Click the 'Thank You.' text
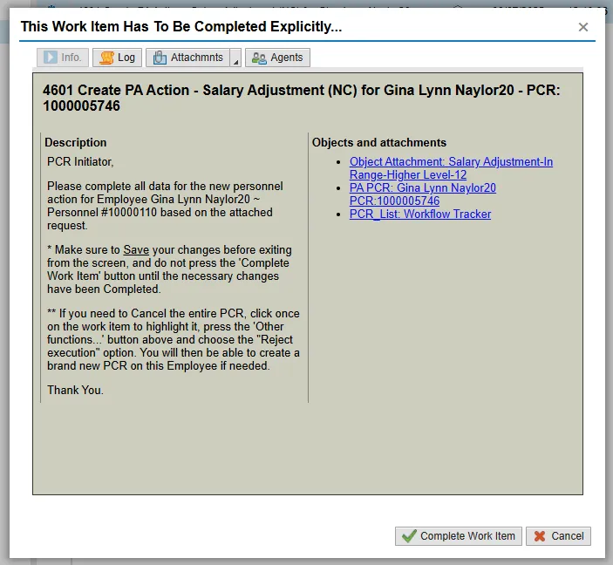The width and height of the screenshot is (613, 565). (x=75, y=390)
